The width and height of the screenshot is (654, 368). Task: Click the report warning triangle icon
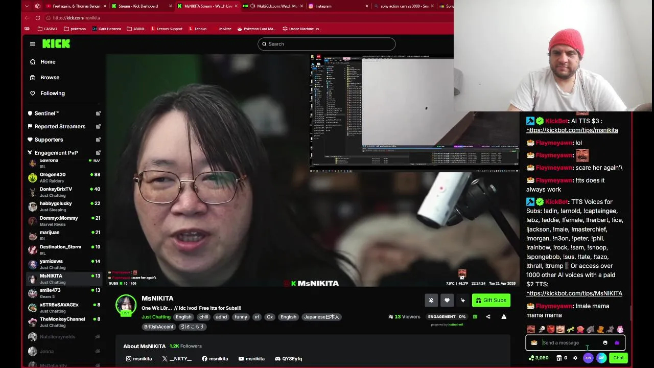(x=504, y=317)
